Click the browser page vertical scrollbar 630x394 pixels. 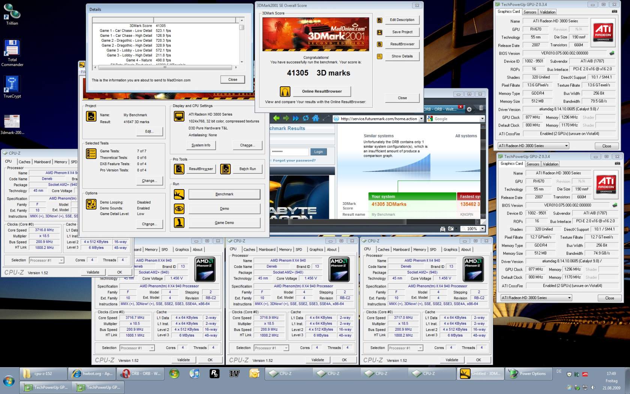[x=483, y=171]
